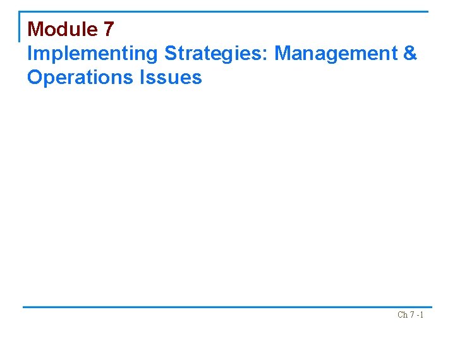Click the "Ch" text in the footer

coord(402,314)
